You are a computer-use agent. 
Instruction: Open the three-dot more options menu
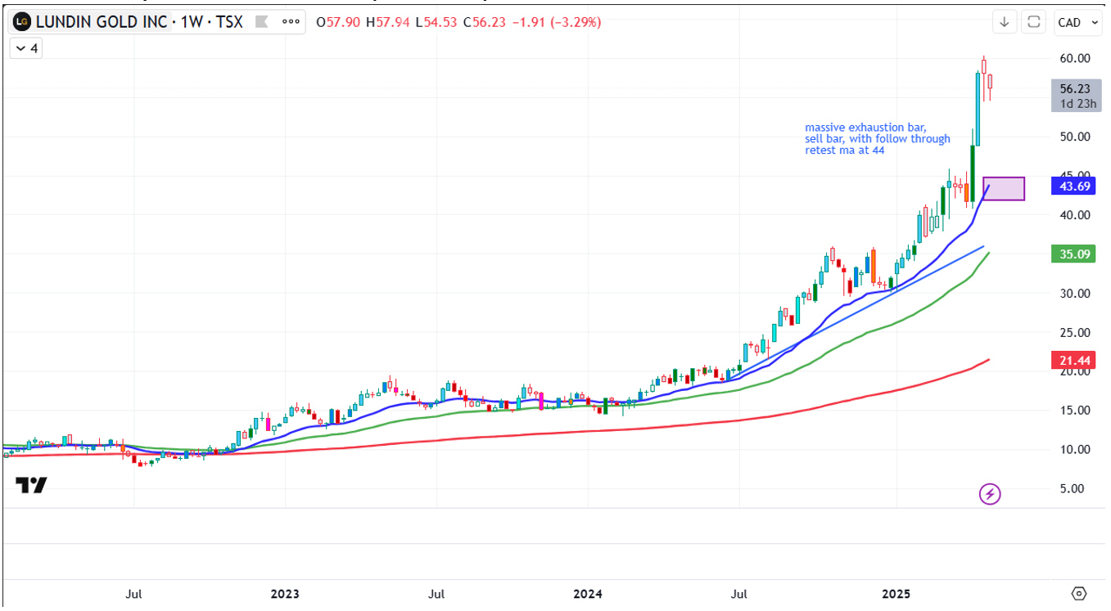(291, 22)
